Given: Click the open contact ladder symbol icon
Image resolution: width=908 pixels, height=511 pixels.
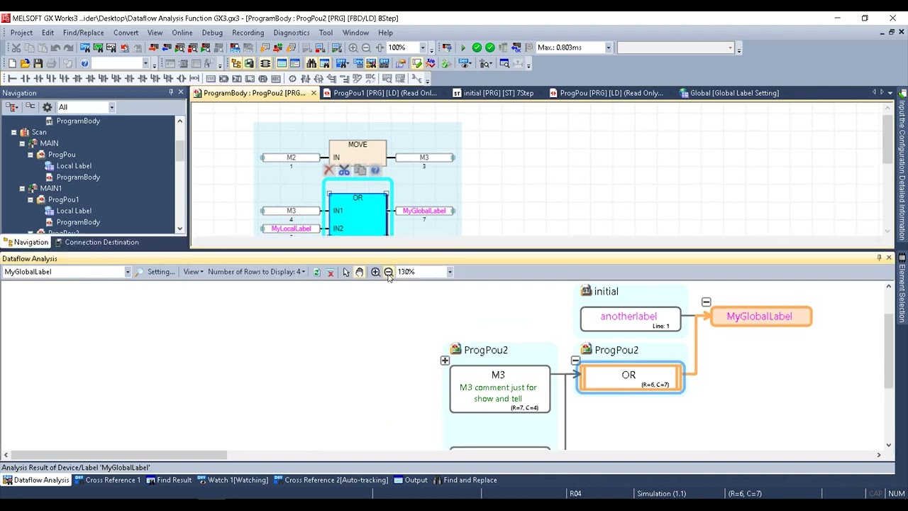Looking at the screenshot, I should 24,78.
